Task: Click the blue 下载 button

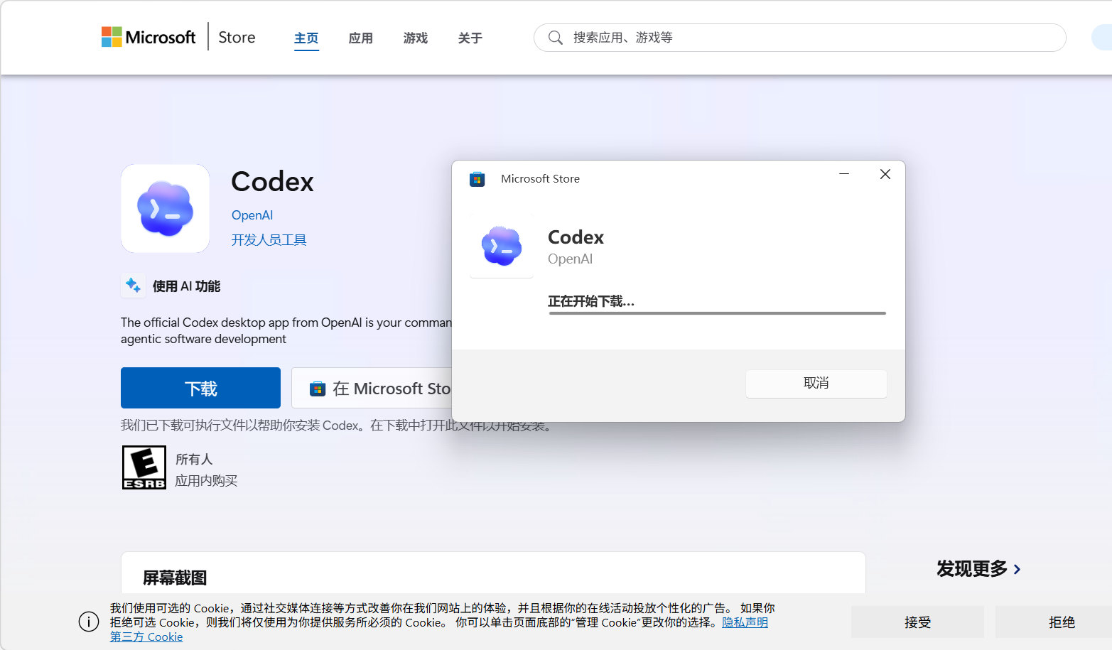Action: pos(200,388)
